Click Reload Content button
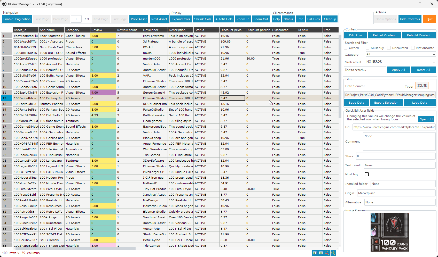Viewport: 438px width, 257px height. 384,35
